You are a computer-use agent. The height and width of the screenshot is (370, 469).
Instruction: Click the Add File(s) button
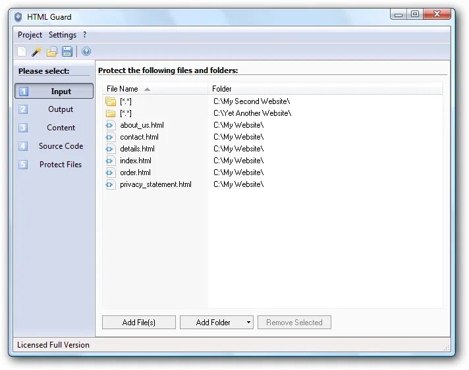[139, 323]
